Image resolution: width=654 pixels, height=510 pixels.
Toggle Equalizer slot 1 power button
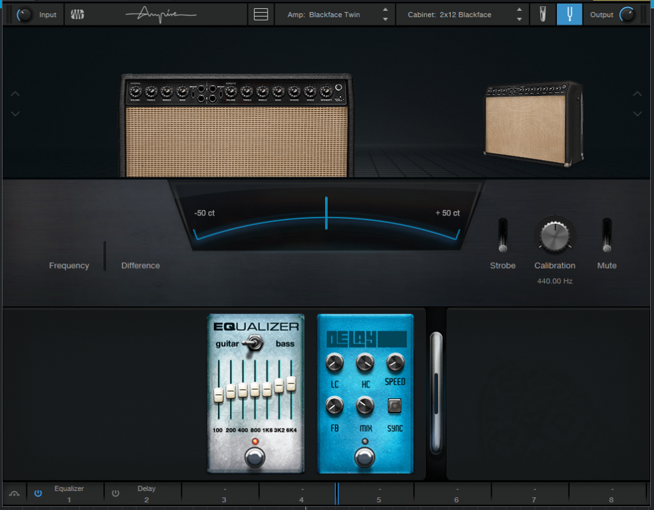38,493
